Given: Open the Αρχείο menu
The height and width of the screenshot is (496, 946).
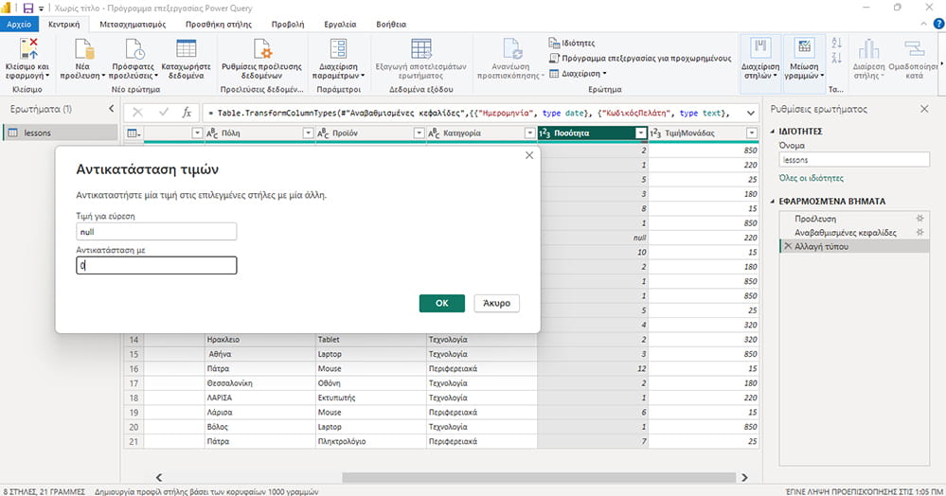Looking at the screenshot, I should (19, 24).
